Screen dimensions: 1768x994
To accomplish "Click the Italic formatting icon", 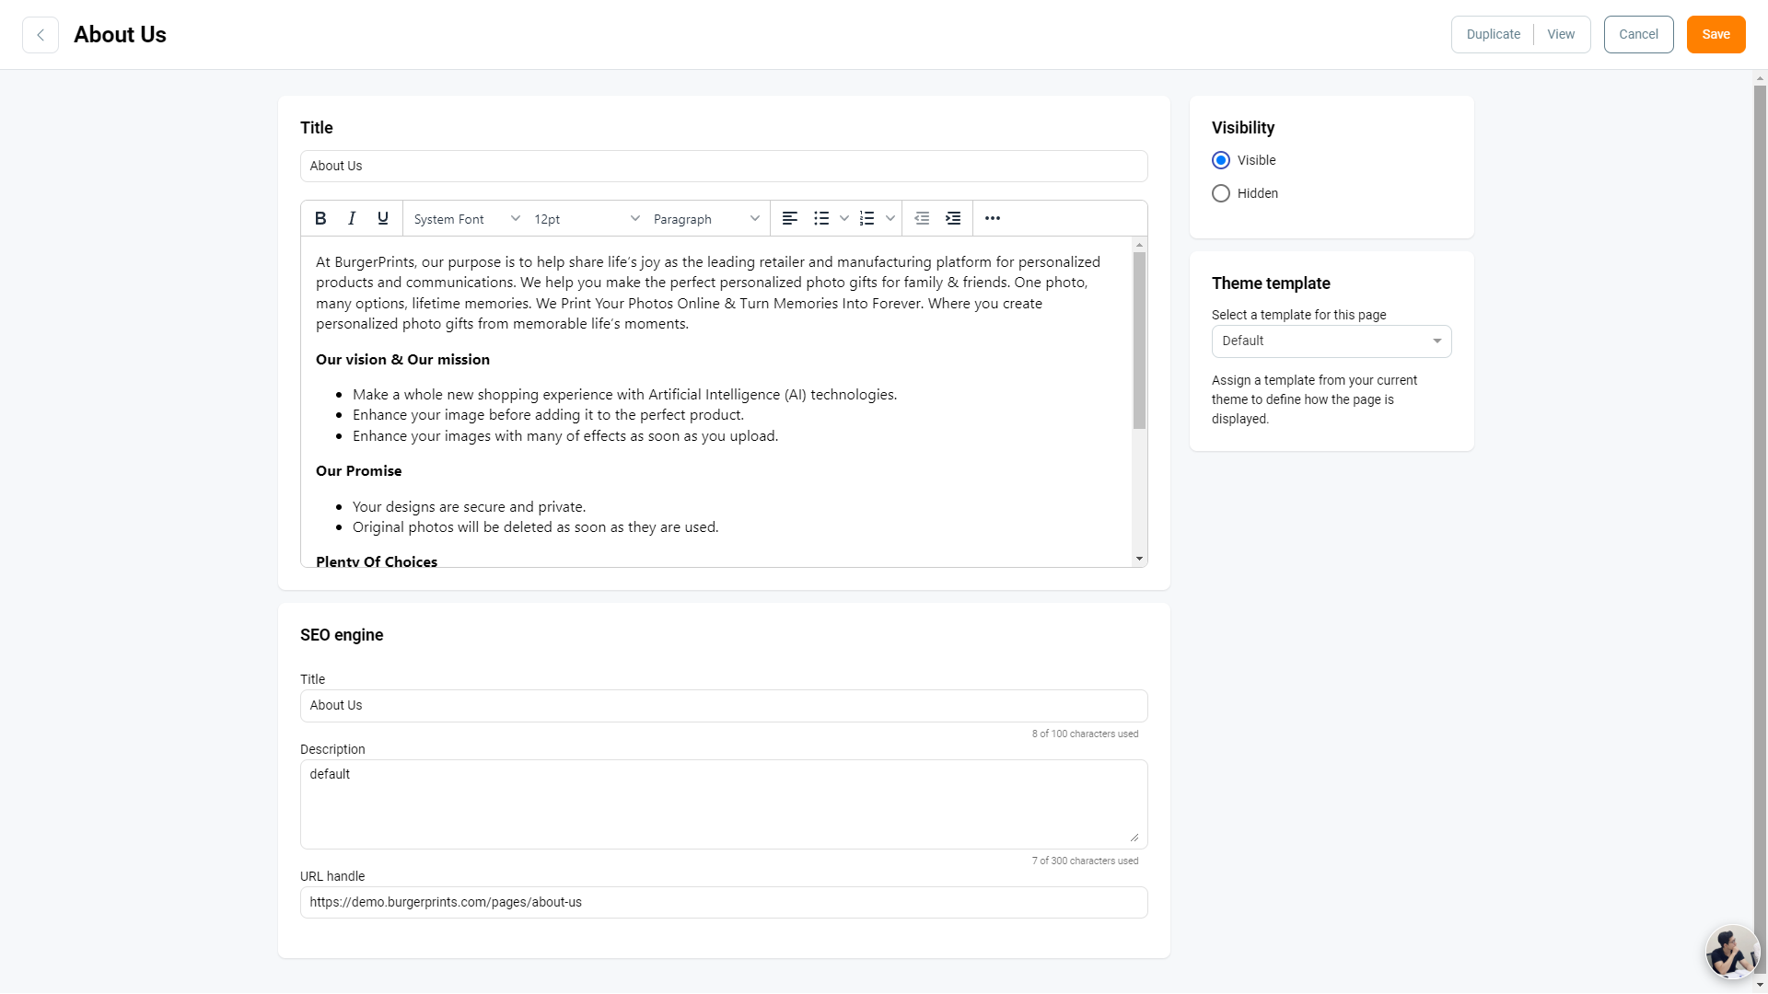I will (x=351, y=218).
